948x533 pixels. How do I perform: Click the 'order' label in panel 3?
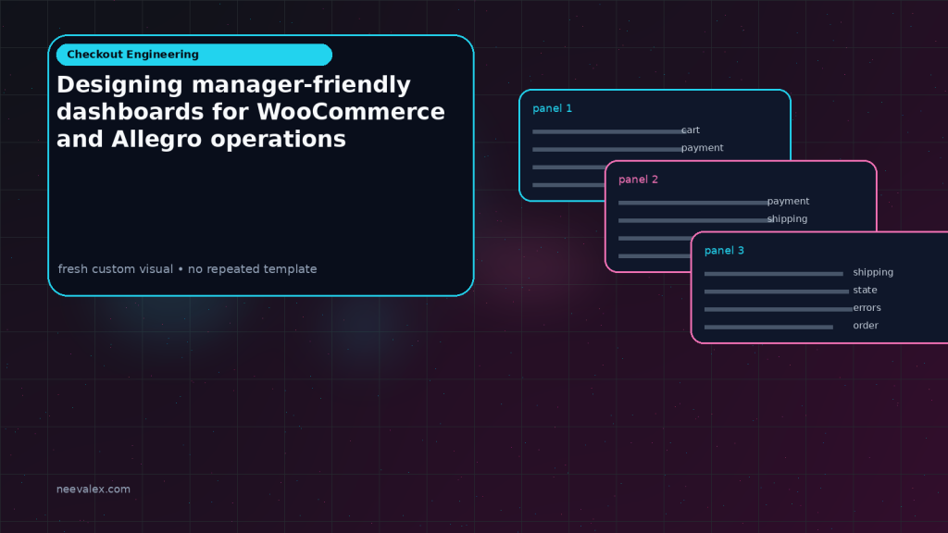point(866,325)
